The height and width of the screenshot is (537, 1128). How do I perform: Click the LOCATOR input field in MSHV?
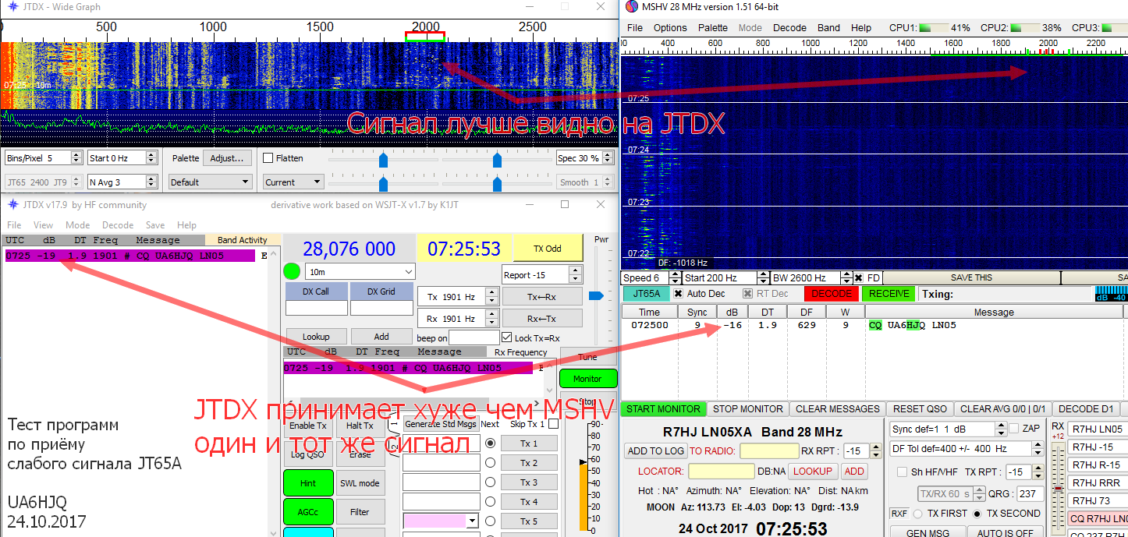(x=722, y=472)
